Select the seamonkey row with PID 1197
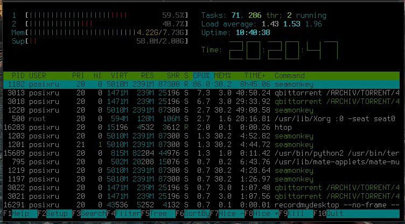This screenshot has width=405, height=224. tap(201, 179)
